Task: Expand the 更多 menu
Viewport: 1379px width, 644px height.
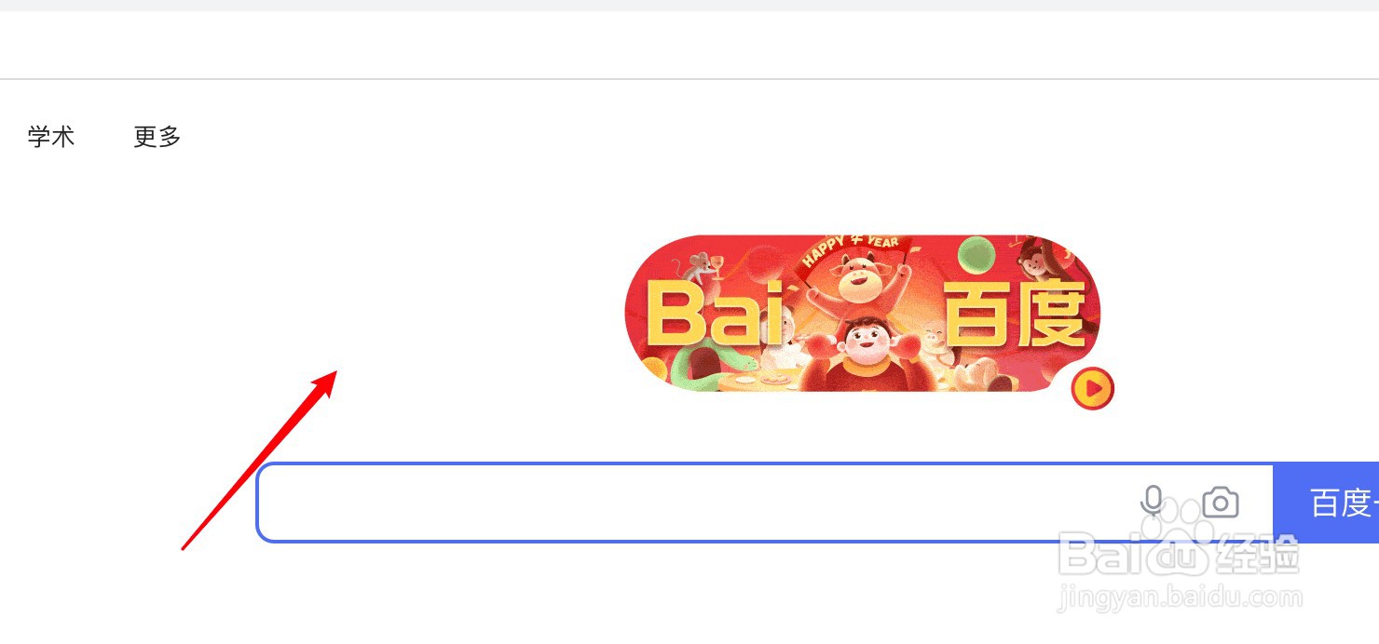Action: coord(157,137)
